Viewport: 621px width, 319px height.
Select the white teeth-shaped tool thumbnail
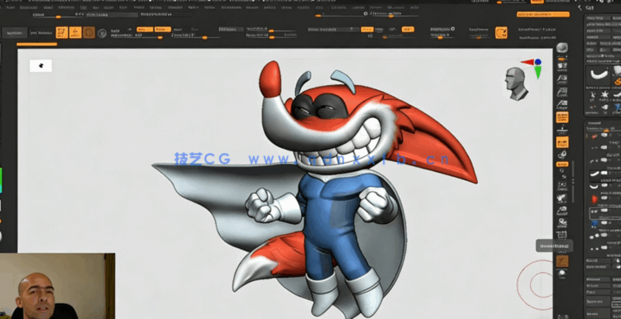tap(599, 74)
